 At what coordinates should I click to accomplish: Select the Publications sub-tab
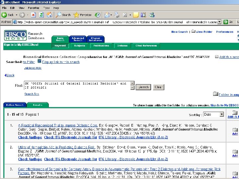101,45
